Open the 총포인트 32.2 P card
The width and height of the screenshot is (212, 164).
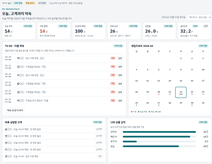pos(194,31)
